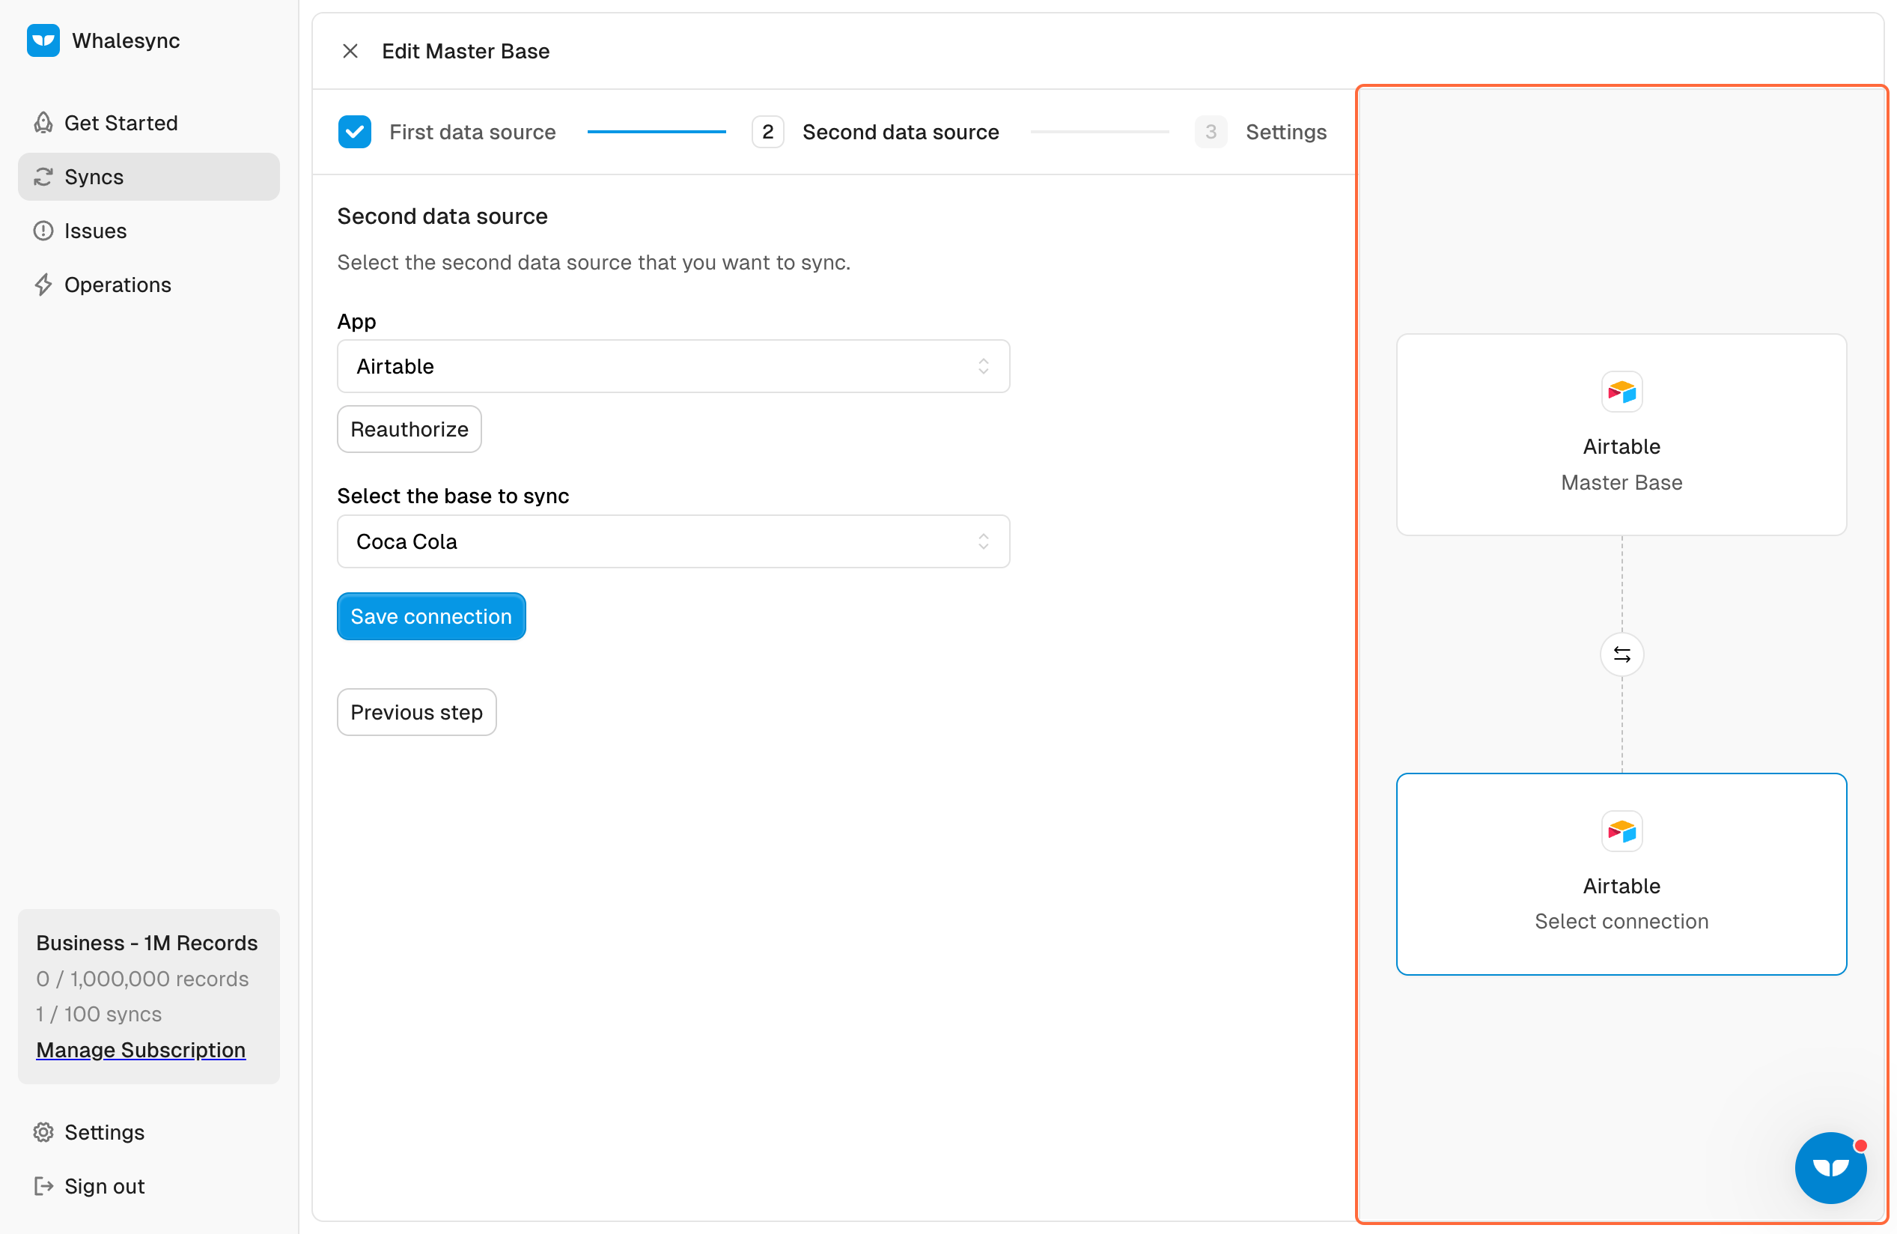Click the Reauthorize button
The image size is (1897, 1234).
click(409, 430)
